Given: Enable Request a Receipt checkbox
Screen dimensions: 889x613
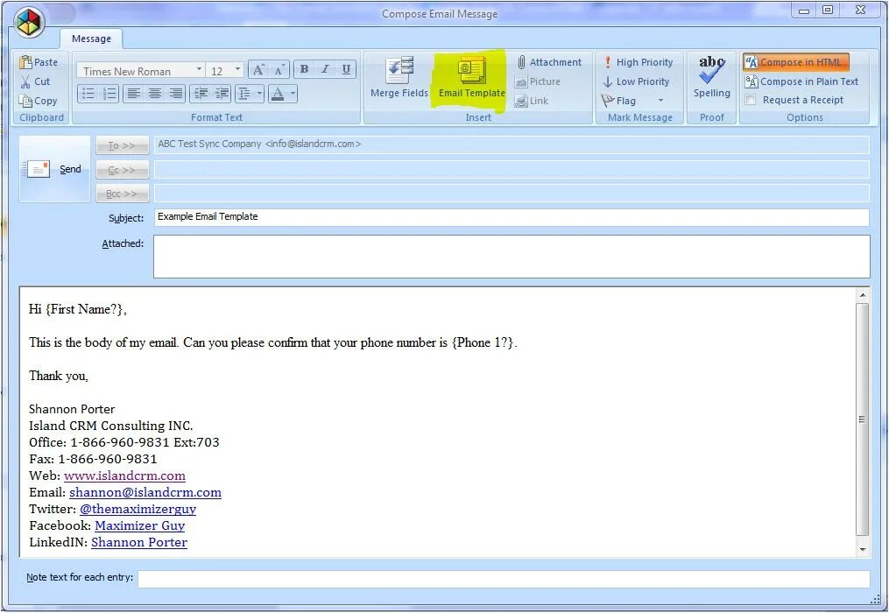Looking at the screenshot, I should pos(751,100).
